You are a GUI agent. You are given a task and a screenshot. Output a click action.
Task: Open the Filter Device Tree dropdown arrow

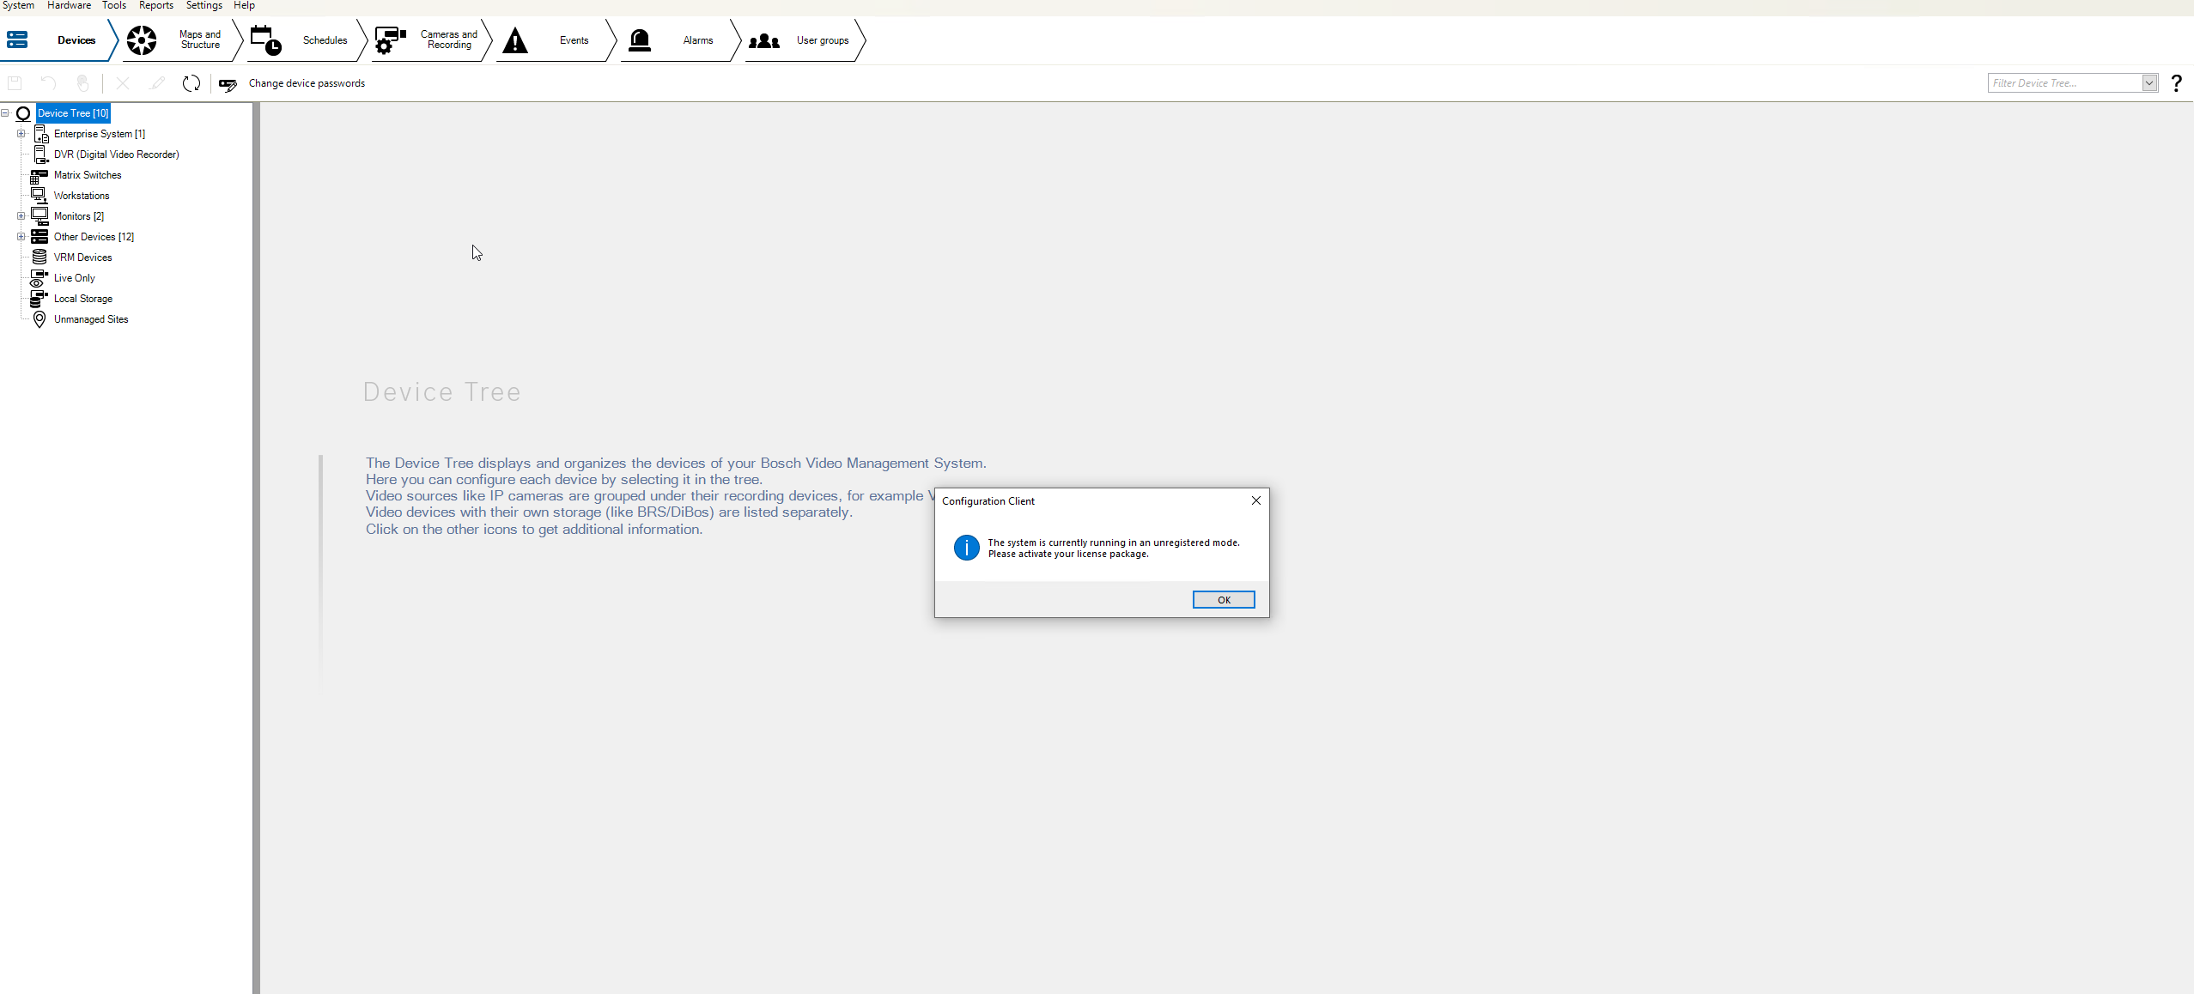[2149, 83]
